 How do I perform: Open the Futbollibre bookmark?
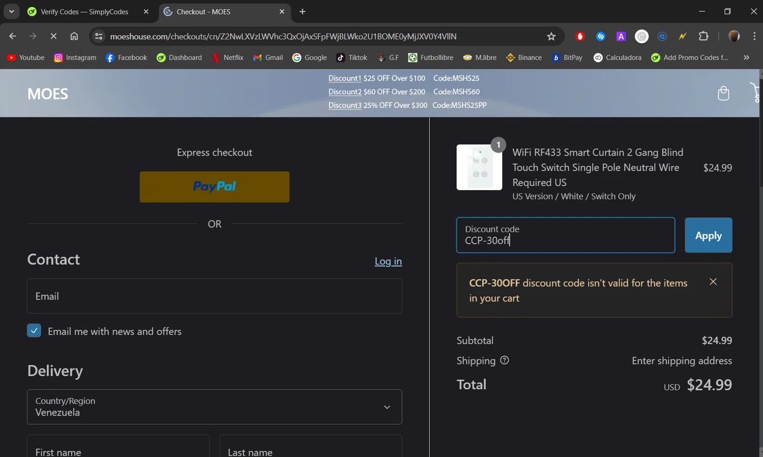(431, 58)
